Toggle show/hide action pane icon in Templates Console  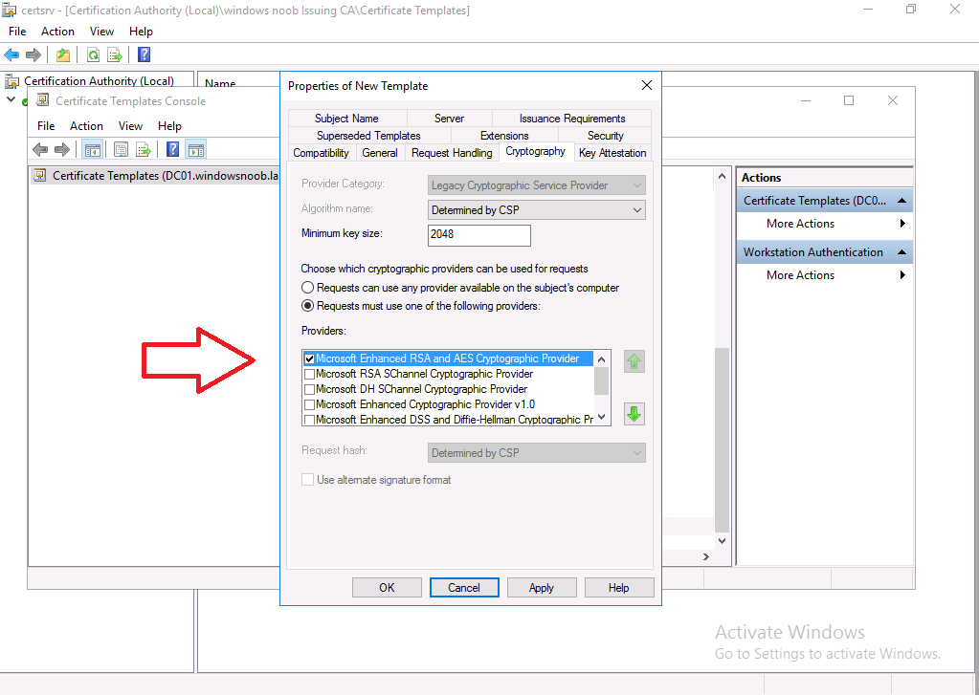(x=196, y=150)
